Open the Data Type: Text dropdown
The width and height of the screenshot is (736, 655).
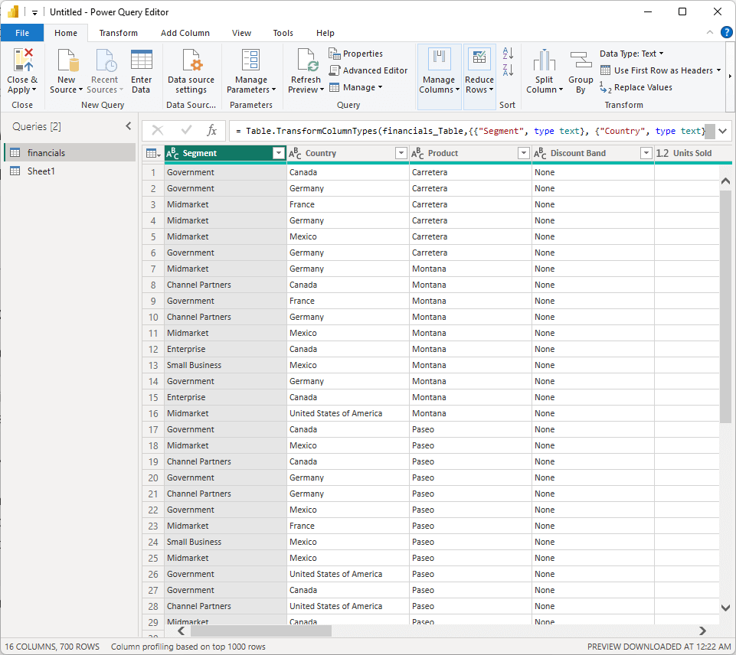pyautogui.click(x=631, y=54)
